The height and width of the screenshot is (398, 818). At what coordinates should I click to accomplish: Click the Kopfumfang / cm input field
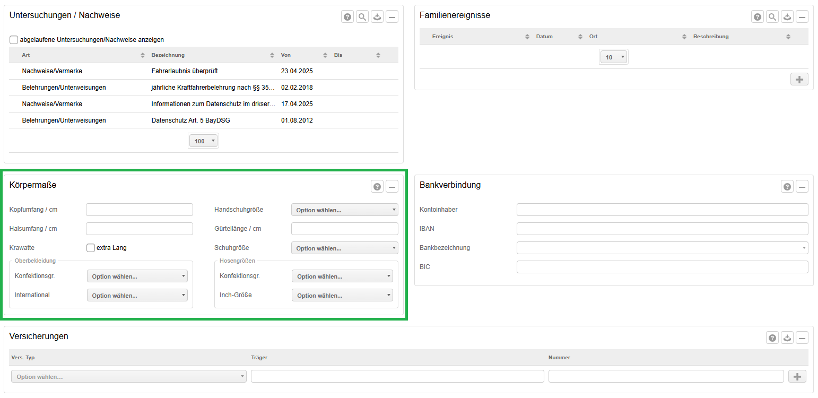(140, 210)
